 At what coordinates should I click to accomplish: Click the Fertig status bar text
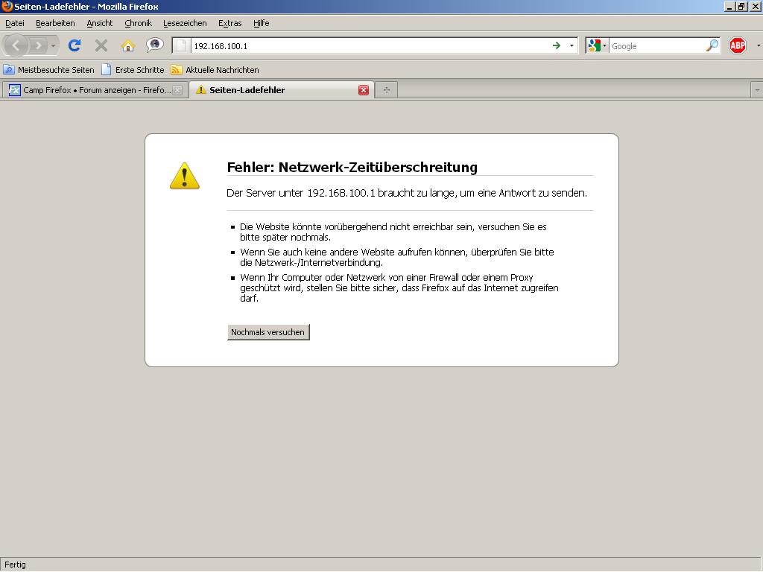point(15,565)
